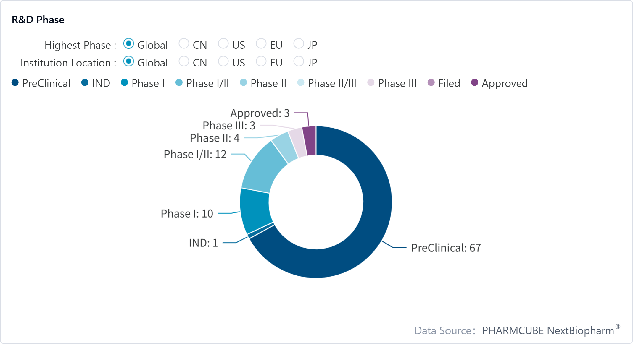The image size is (633, 344).
Task: Set Institution Location to US
Action: coord(223,61)
